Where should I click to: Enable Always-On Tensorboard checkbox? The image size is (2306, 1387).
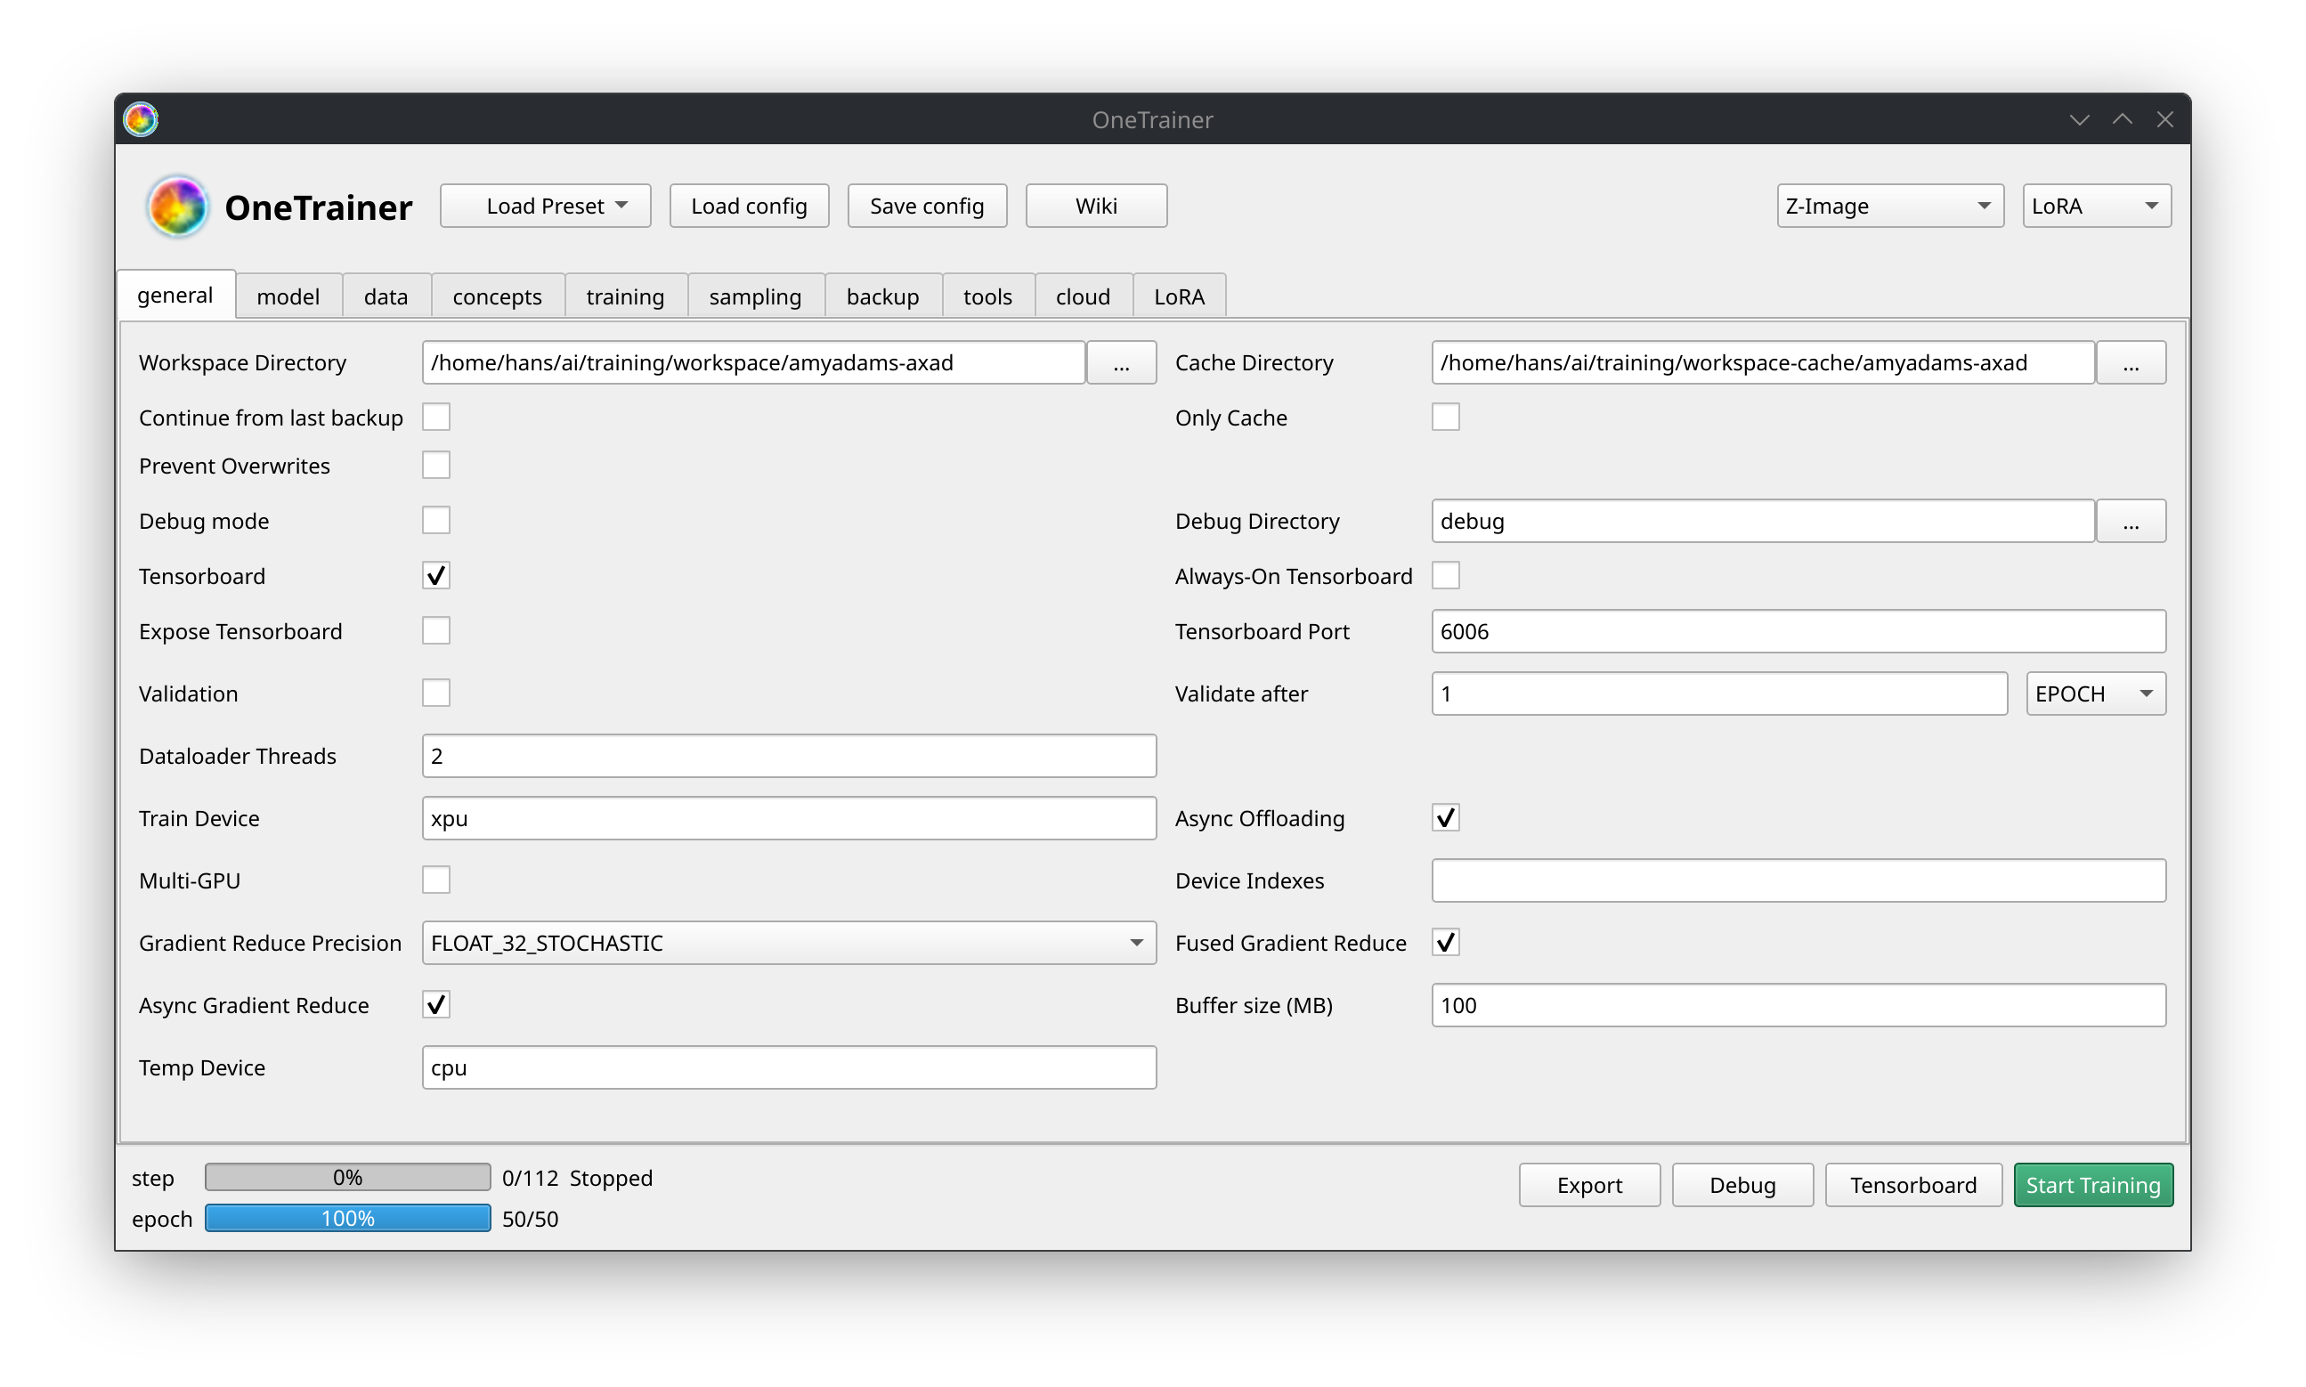click(1445, 575)
